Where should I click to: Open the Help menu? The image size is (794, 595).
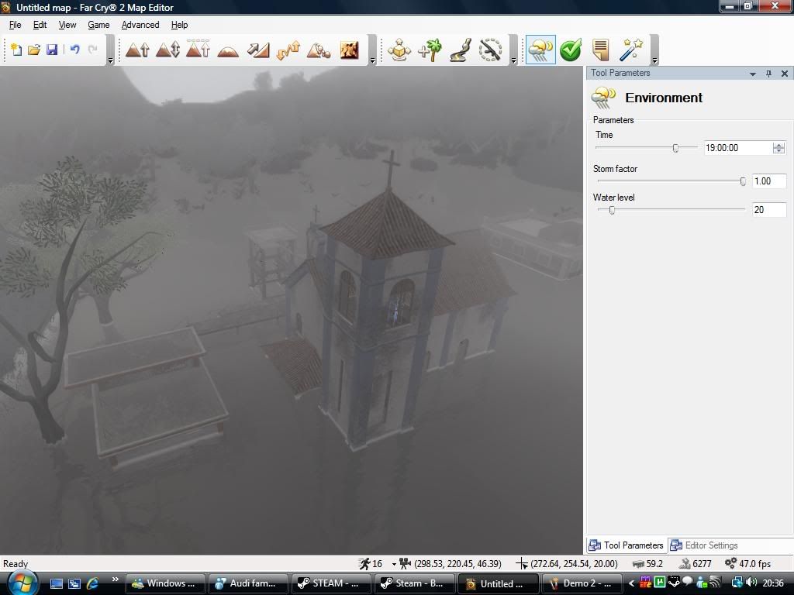pyautogui.click(x=179, y=25)
